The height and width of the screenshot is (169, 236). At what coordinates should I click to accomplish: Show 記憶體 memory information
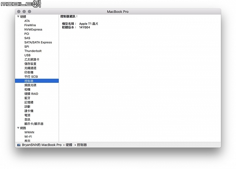pyautogui.click(x=29, y=102)
